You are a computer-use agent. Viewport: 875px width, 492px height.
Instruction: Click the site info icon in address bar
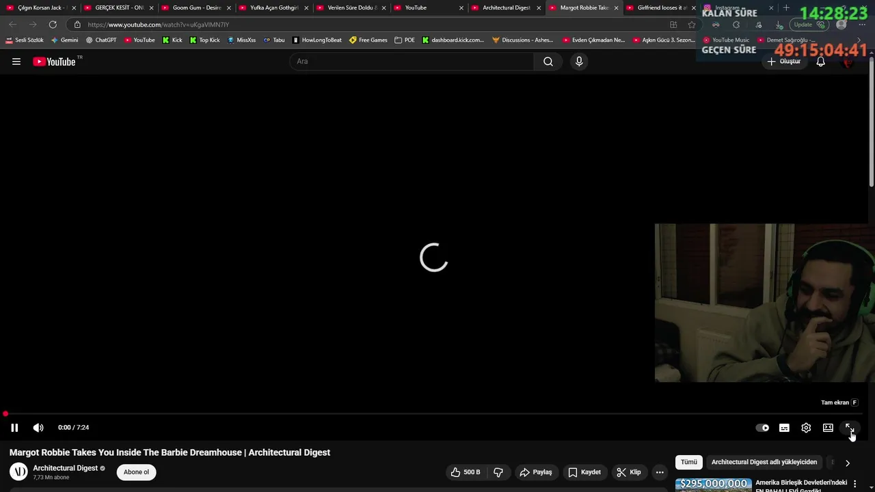tap(77, 25)
